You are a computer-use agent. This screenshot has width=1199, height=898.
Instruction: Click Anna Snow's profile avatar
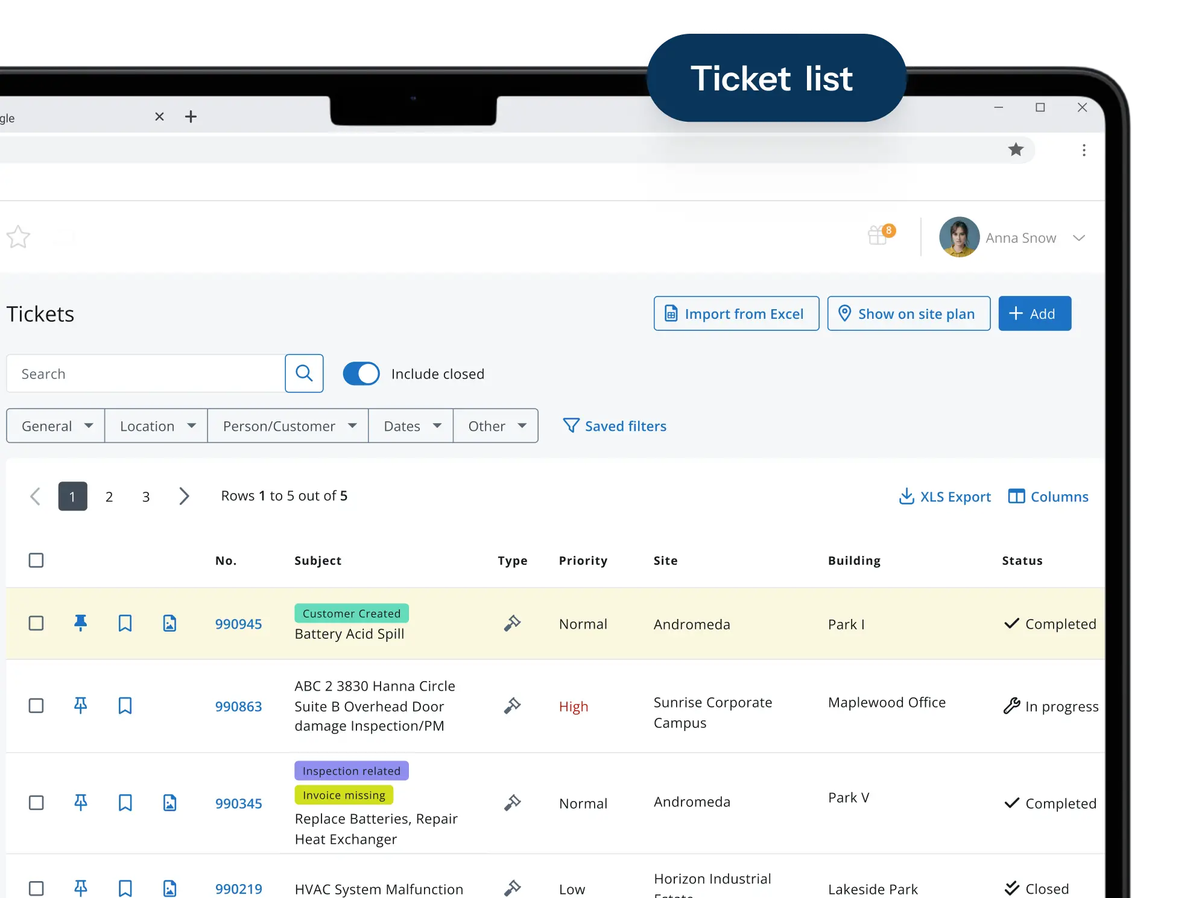pyautogui.click(x=959, y=237)
